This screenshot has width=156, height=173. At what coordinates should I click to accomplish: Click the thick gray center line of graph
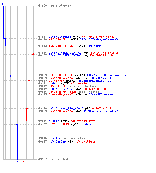(21, 82)
